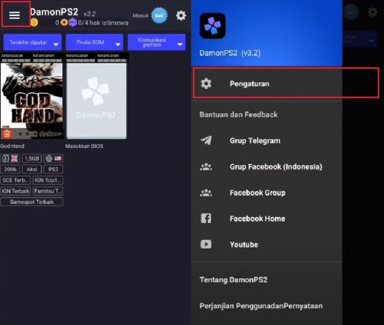The width and height of the screenshot is (384, 325).
Task: Click the settings gear icon in header
Action: point(181,16)
